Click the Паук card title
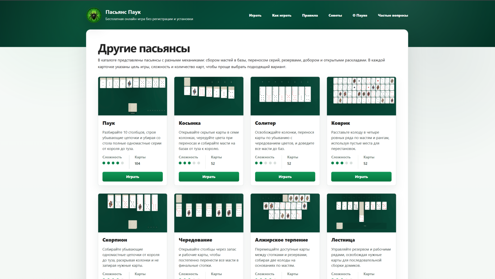The width and height of the screenshot is (495, 279). [109, 123]
